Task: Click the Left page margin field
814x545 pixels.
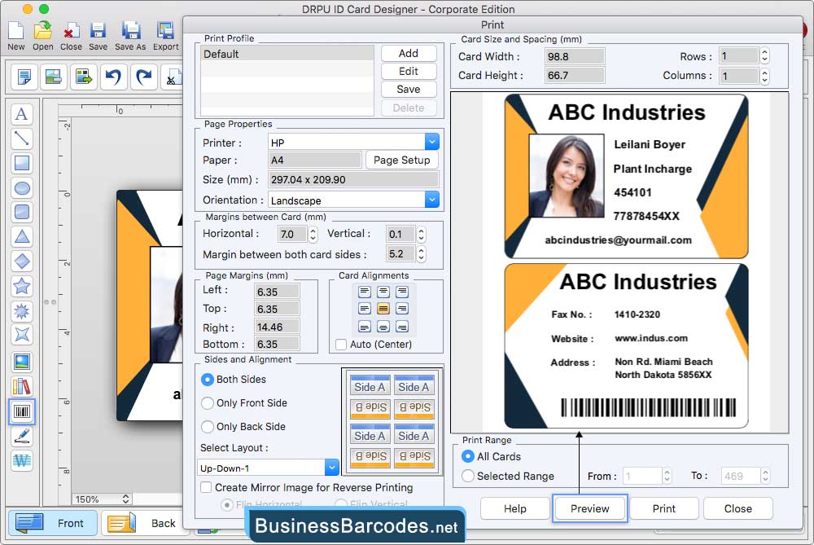Action: [x=277, y=292]
